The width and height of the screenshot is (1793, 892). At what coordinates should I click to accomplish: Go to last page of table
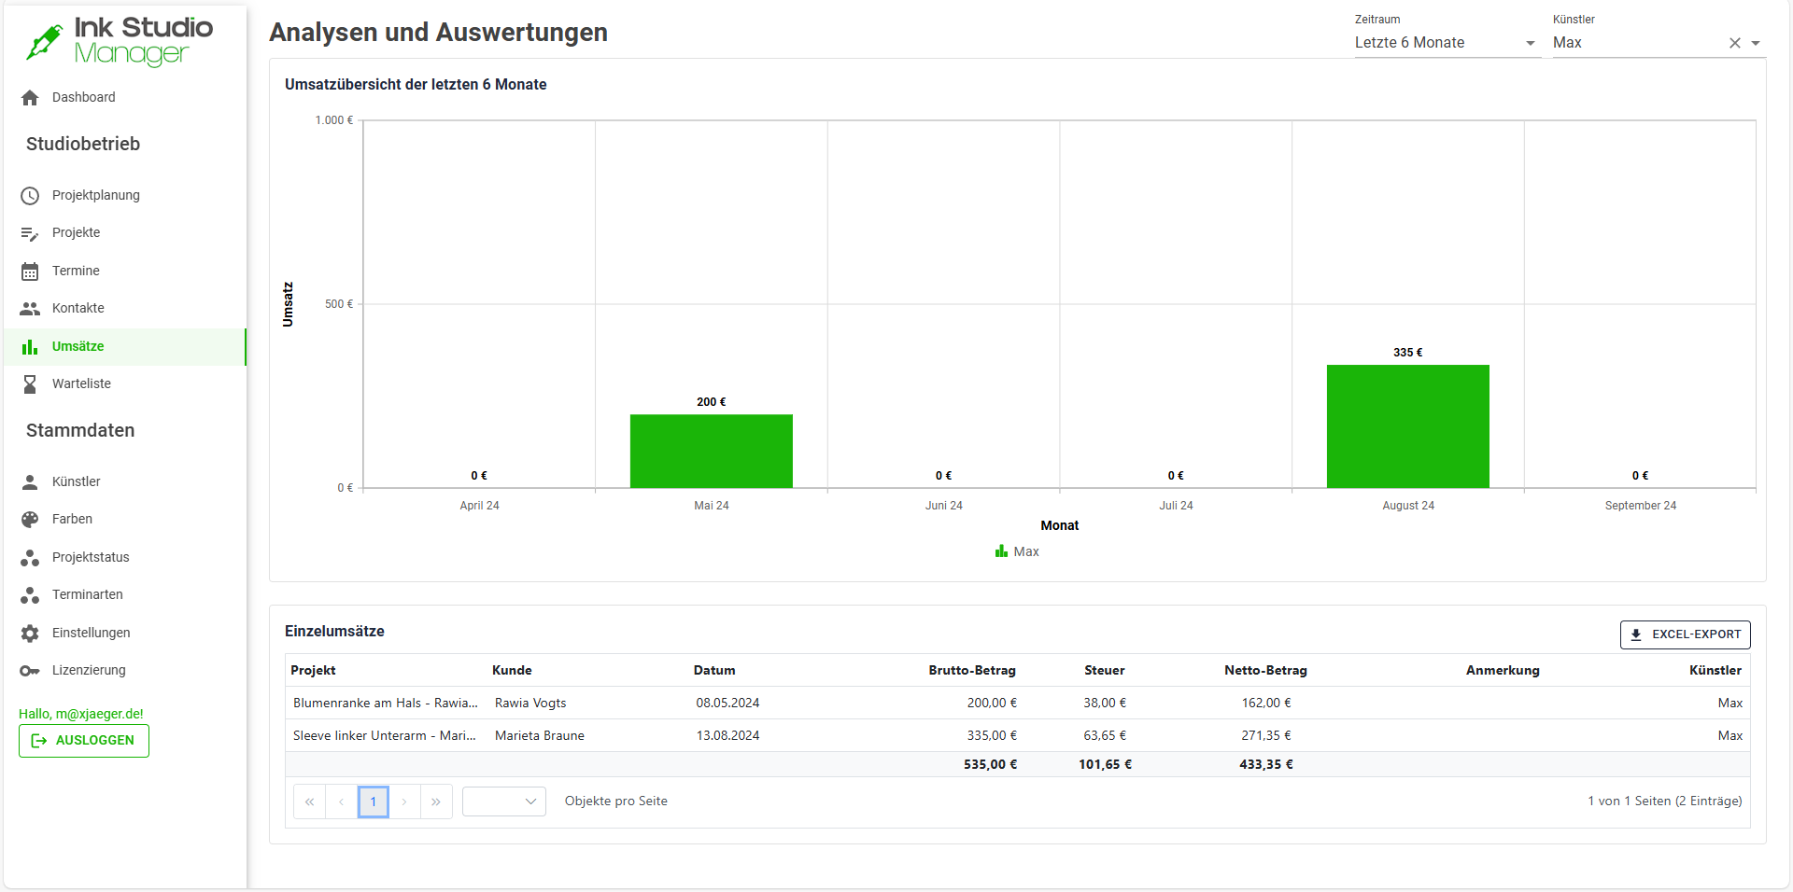(436, 801)
